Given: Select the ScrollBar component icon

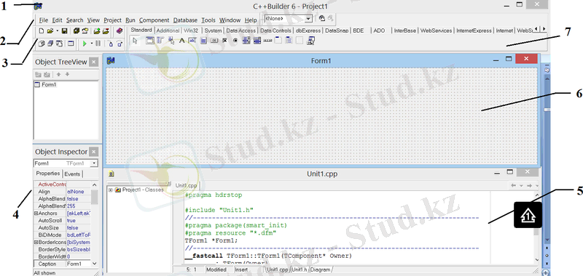Looking at the screenshot, I should [267, 41].
